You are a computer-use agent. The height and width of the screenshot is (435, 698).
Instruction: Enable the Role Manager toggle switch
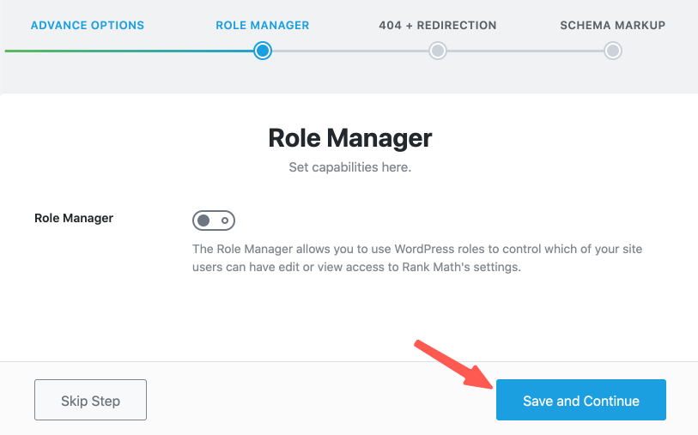click(x=214, y=221)
